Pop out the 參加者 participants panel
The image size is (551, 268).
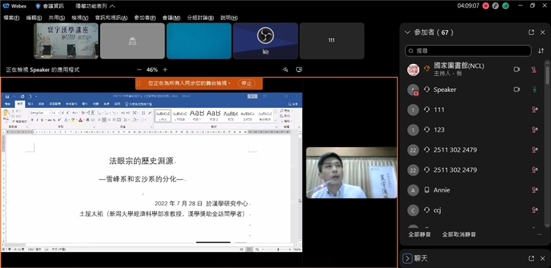click(x=531, y=32)
